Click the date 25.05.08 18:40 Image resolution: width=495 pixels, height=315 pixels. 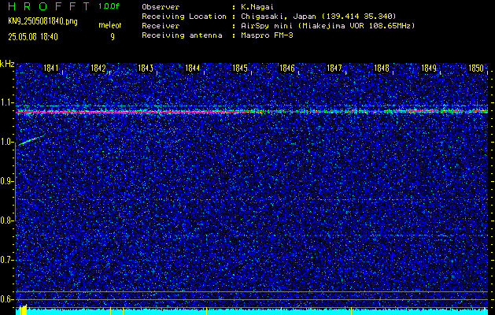coord(33,37)
